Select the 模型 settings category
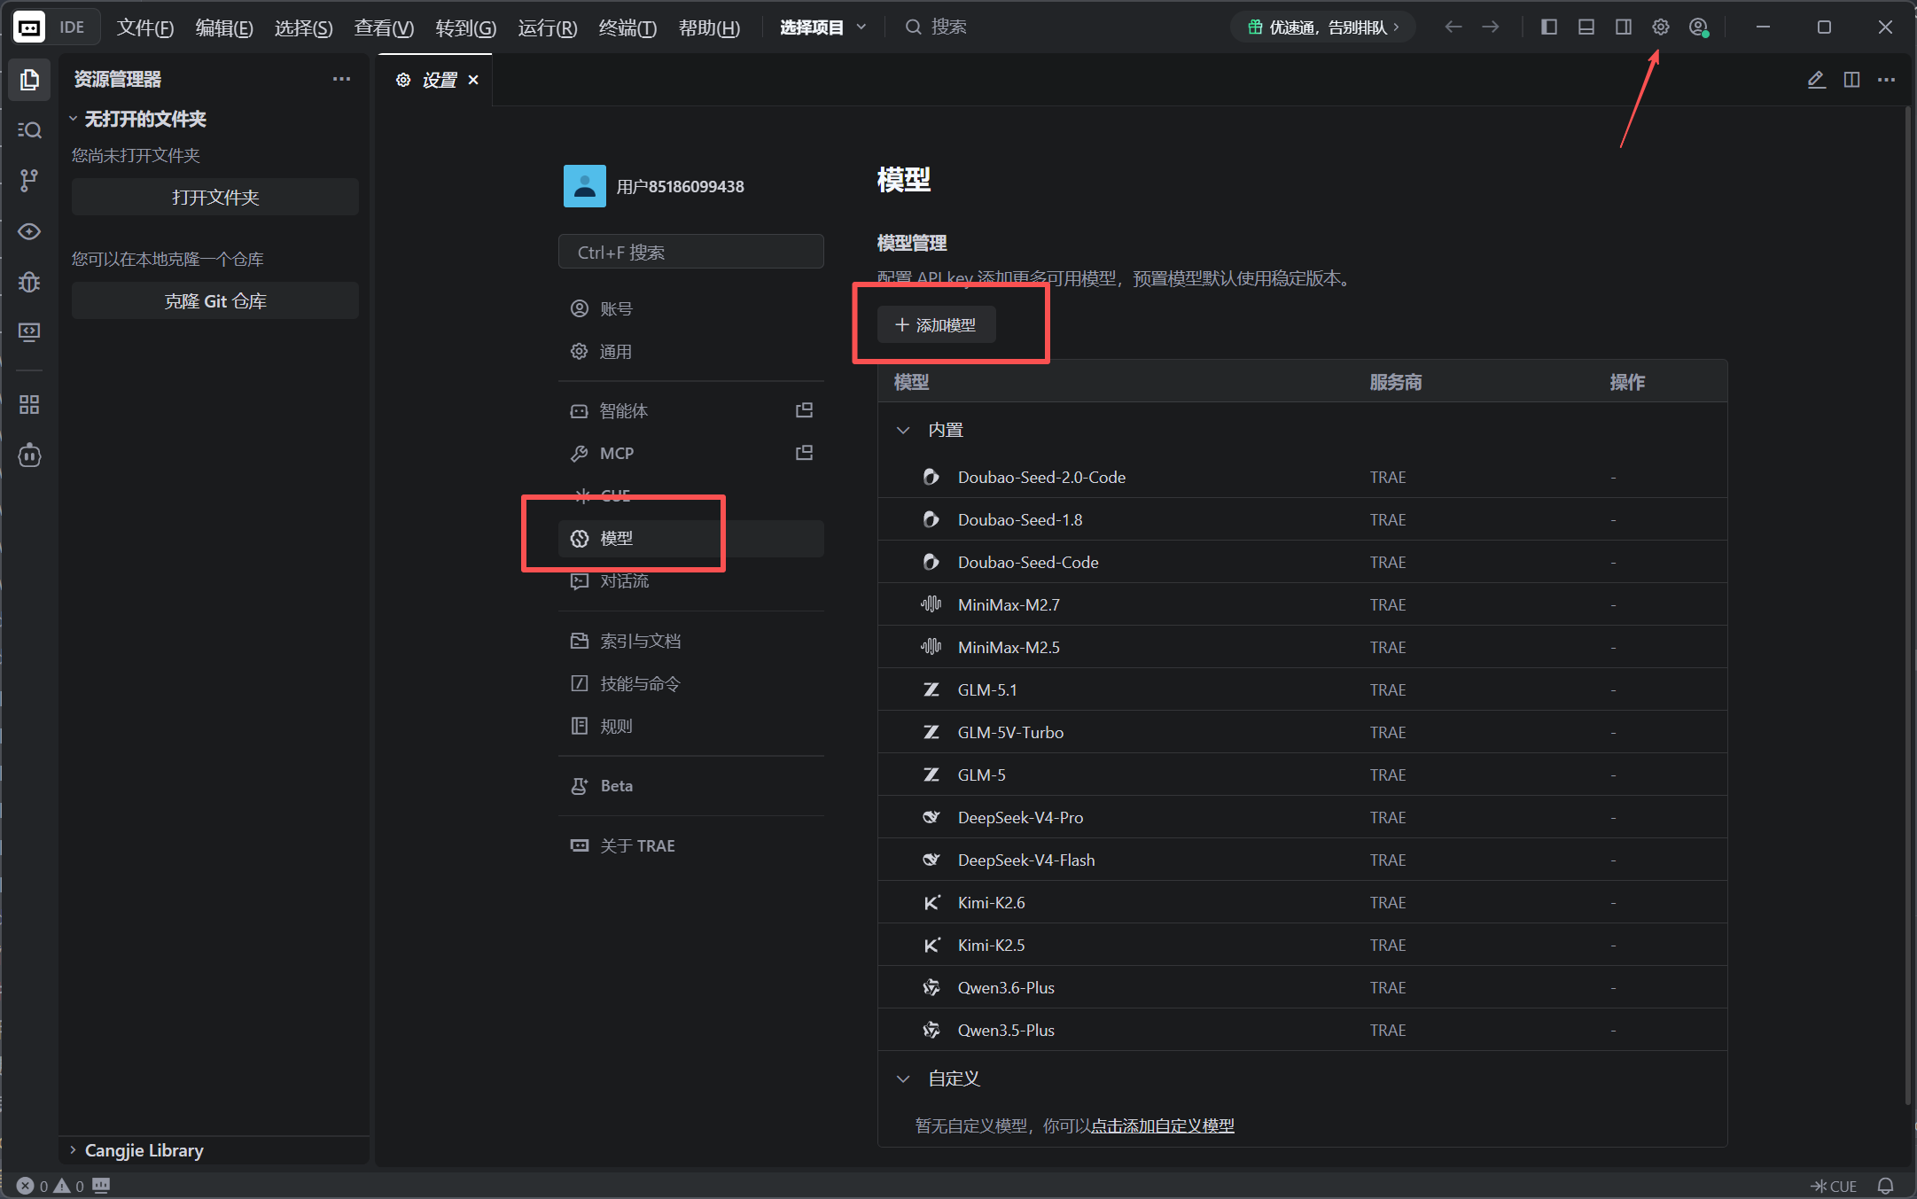The height and width of the screenshot is (1199, 1917). point(690,538)
